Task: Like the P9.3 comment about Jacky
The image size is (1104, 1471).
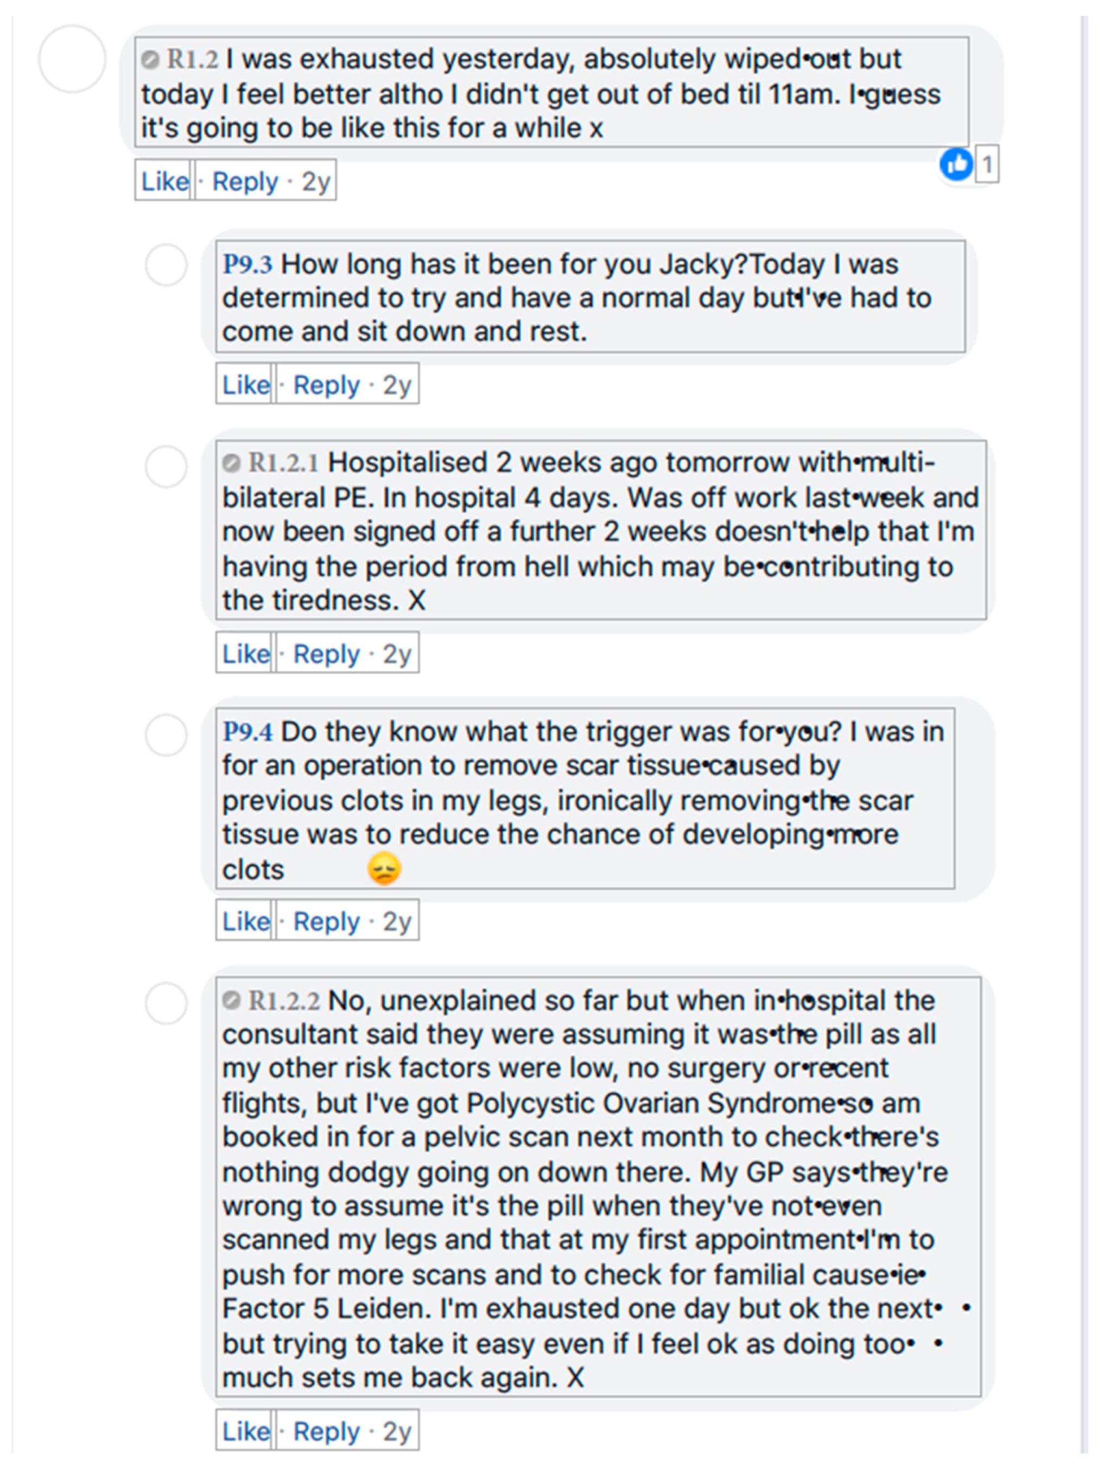Action: (x=245, y=384)
